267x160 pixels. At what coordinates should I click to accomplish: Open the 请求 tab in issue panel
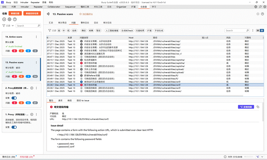[60, 101]
